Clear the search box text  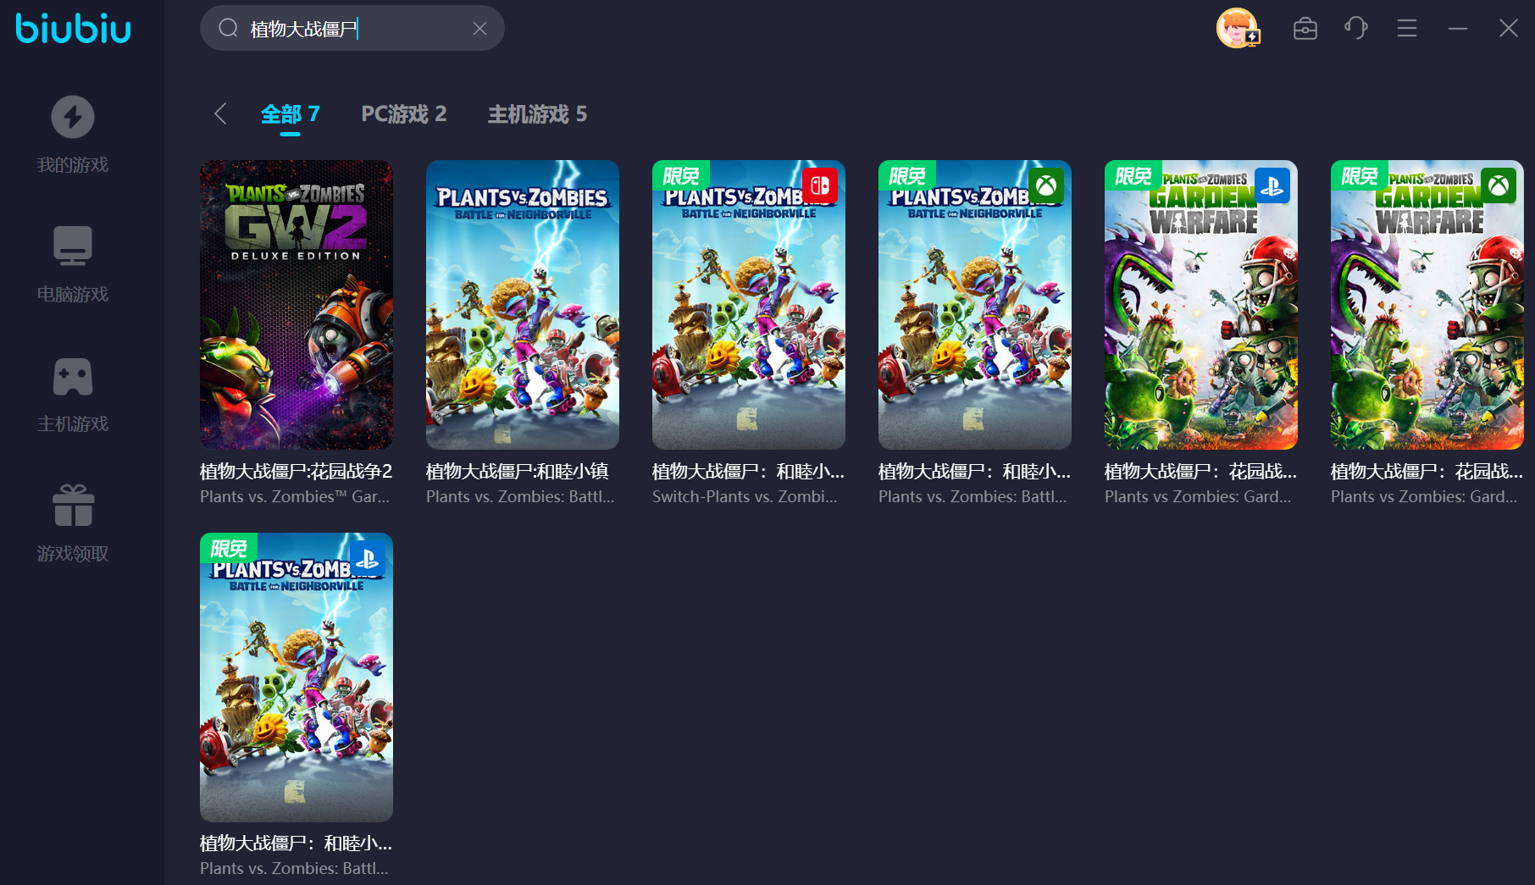coord(479,29)
